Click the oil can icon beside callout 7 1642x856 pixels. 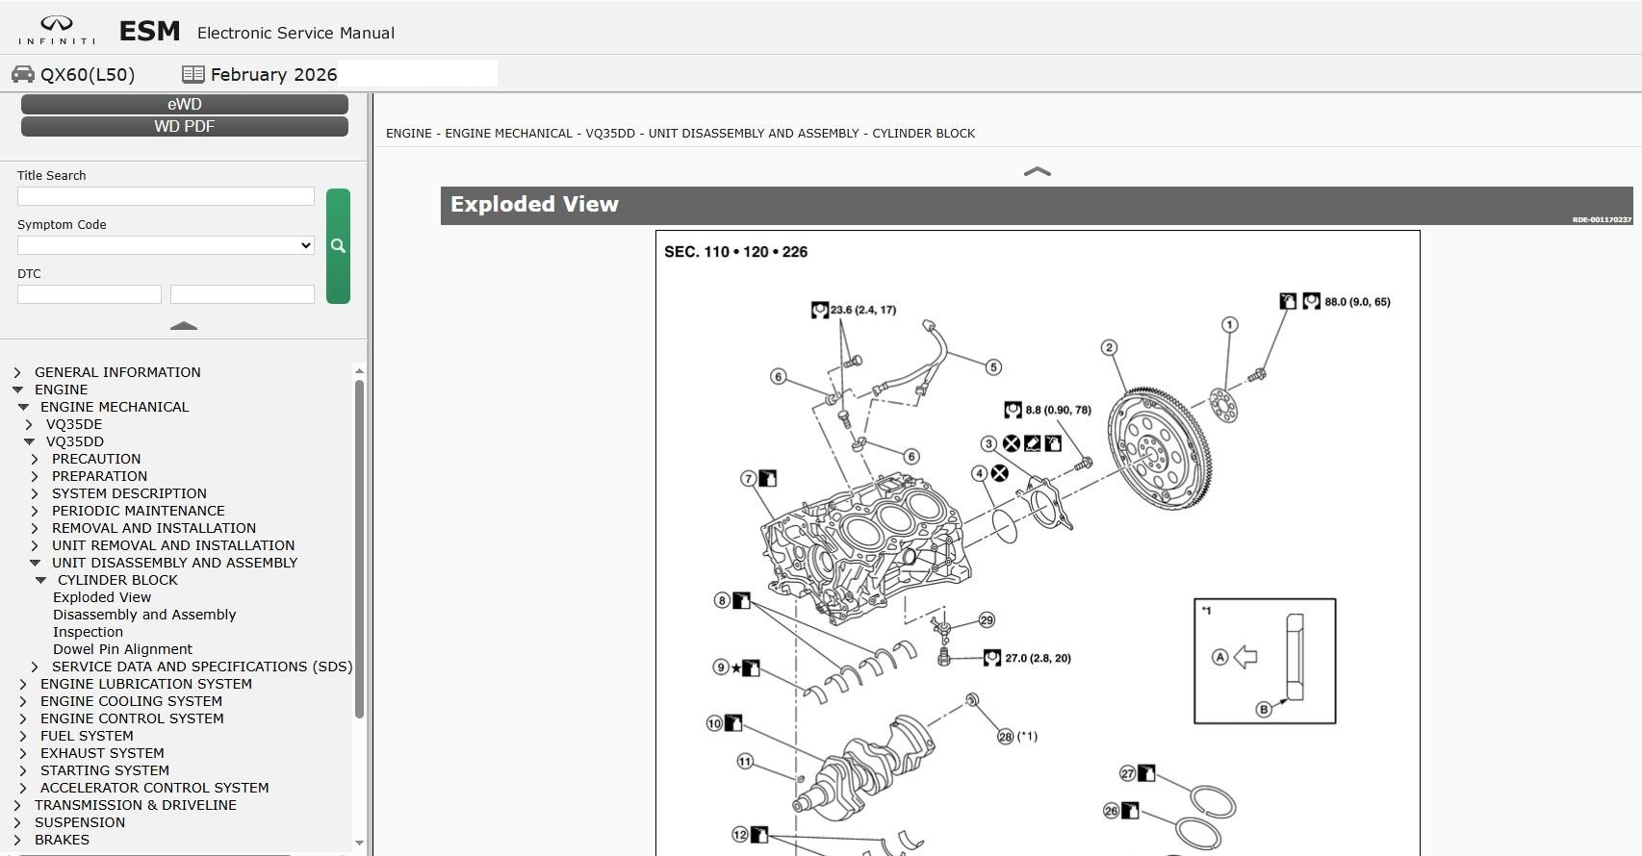click(x=767, y=478)
